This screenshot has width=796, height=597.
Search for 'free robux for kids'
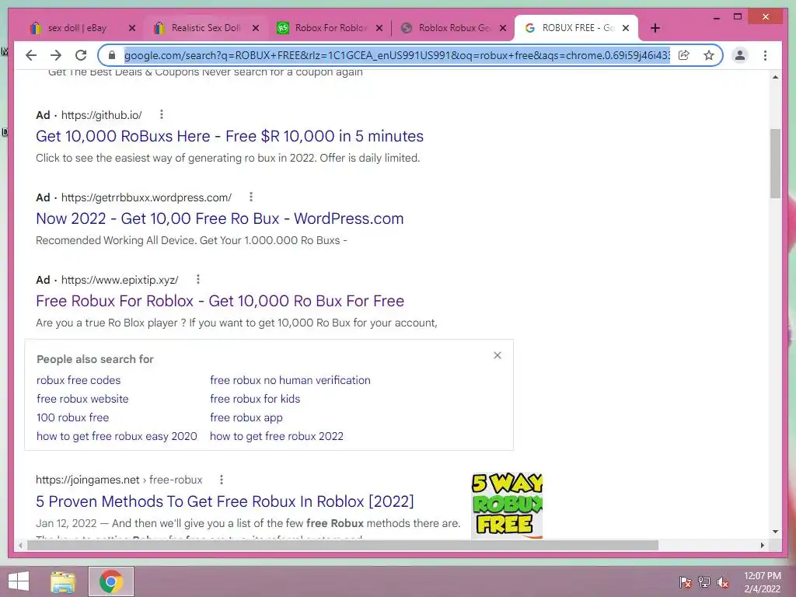255,399
